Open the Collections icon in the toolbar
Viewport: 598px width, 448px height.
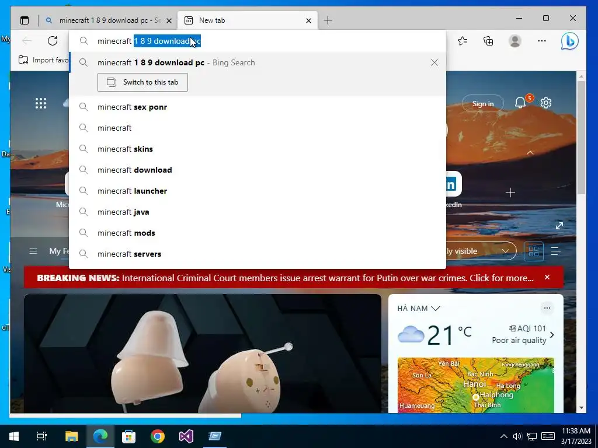pos(489,41)
